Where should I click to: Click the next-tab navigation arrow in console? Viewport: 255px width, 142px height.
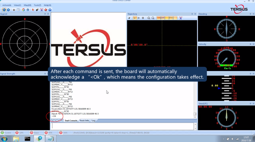(58, 121)
